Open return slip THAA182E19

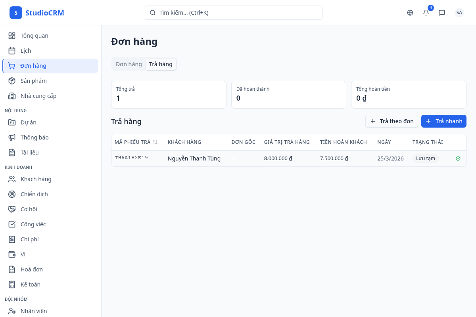click(x=131, y=158)
